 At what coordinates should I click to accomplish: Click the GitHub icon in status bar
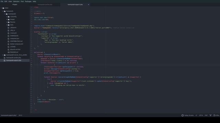click(210, 115)
